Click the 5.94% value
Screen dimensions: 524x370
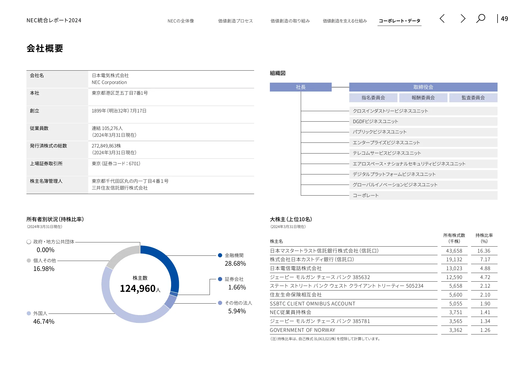(x=237, y=311)
